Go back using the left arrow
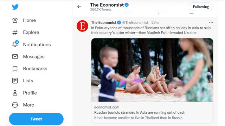This screenshot has height=126, width=225. coord(79,7)
